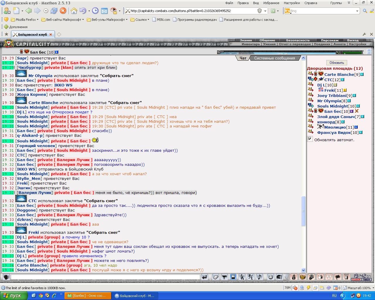Click the speaking head icon left of chat input
Image resolution: width=375 pixels, height=300 pixels.
click(6, 277)
